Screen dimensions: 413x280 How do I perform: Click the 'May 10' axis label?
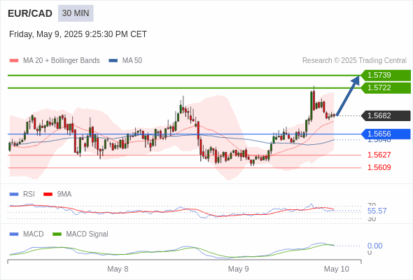tap(337, 269)
